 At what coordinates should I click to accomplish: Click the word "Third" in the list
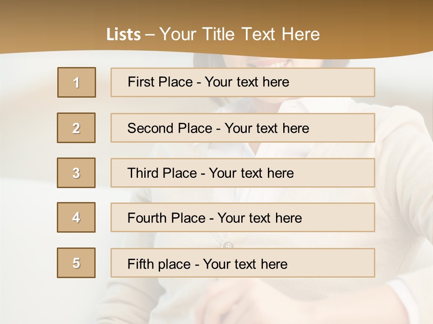[143, 173]
